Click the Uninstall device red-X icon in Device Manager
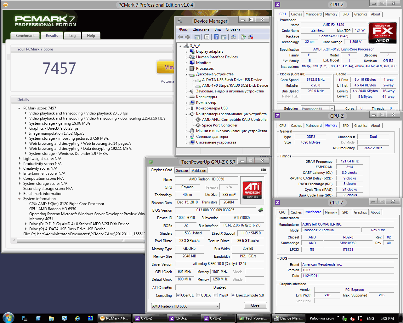 pos(251,37)
